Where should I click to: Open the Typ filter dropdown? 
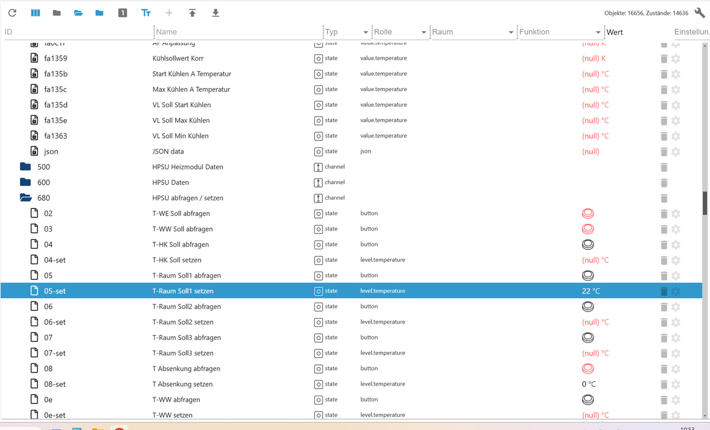[365, 32]
